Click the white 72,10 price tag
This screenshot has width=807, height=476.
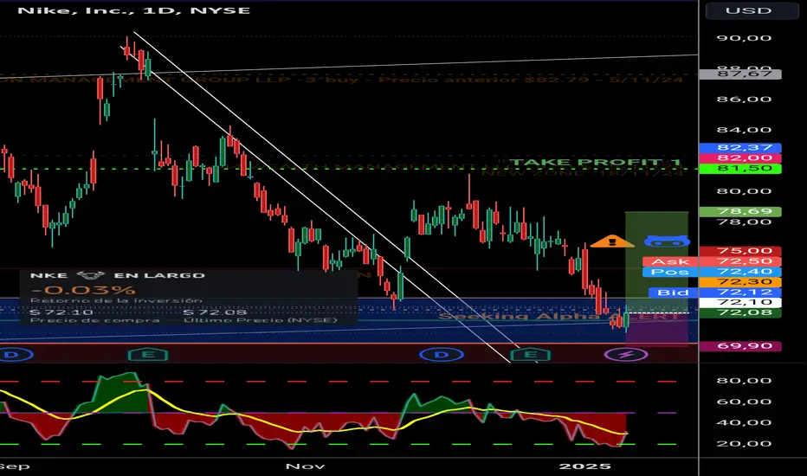coord(740,302)
